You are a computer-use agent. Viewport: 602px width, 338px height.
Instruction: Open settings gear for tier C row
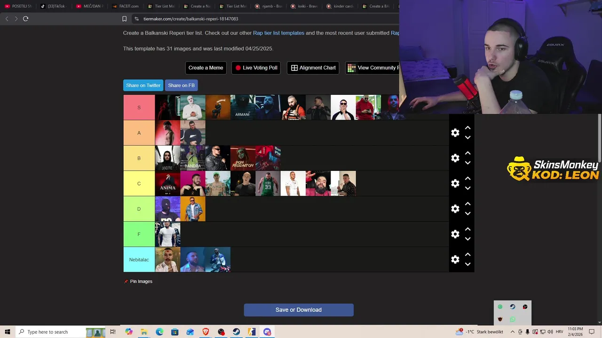pyautogui.click(x=455, y=184)
